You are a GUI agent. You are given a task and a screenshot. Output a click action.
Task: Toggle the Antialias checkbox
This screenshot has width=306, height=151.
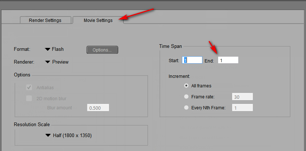pos(29,88)
